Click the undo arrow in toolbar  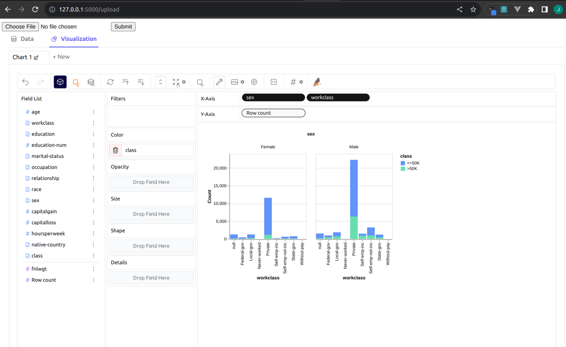pos(25,82)
